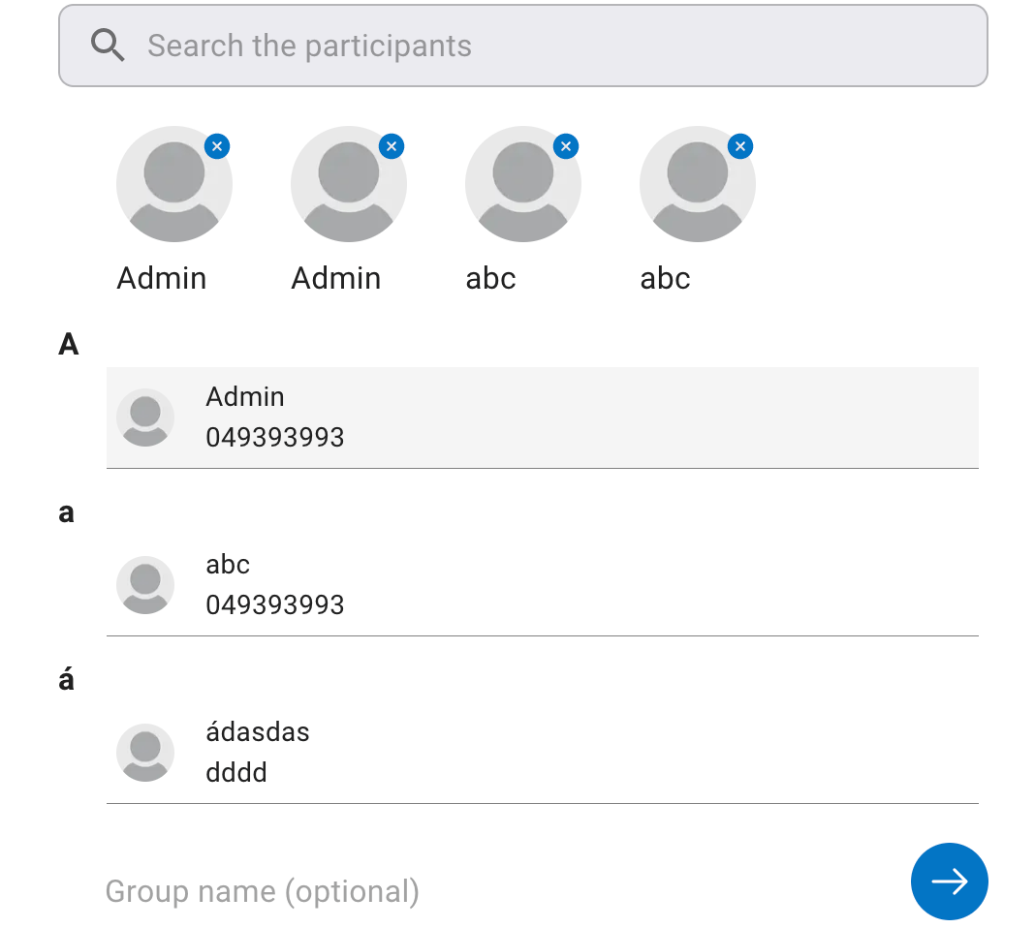Remove the first Admin selected participant
The height and width of the screenshot is (928, 1035).
tap(217, 146)
